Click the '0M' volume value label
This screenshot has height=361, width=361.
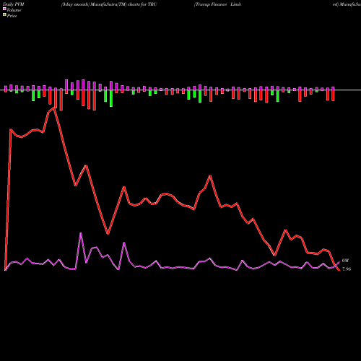coord(345,261)
